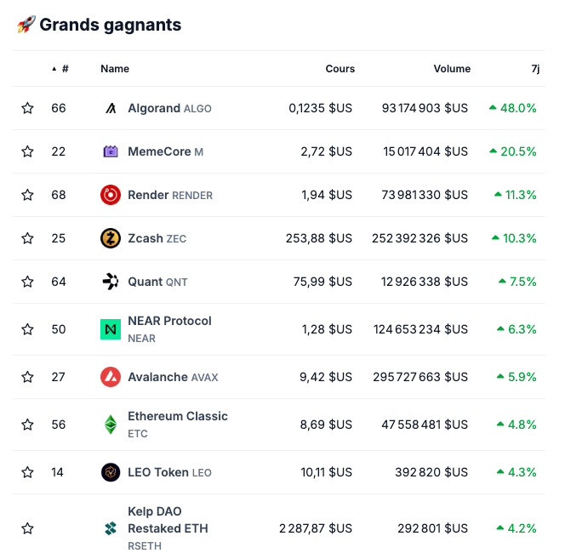Sort by the Name column header
Image resolution: width=565 pixels, height=559 pixels.
(x=115, y=69)
